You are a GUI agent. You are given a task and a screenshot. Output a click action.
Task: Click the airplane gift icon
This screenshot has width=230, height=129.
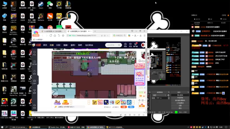click(112, 102)
